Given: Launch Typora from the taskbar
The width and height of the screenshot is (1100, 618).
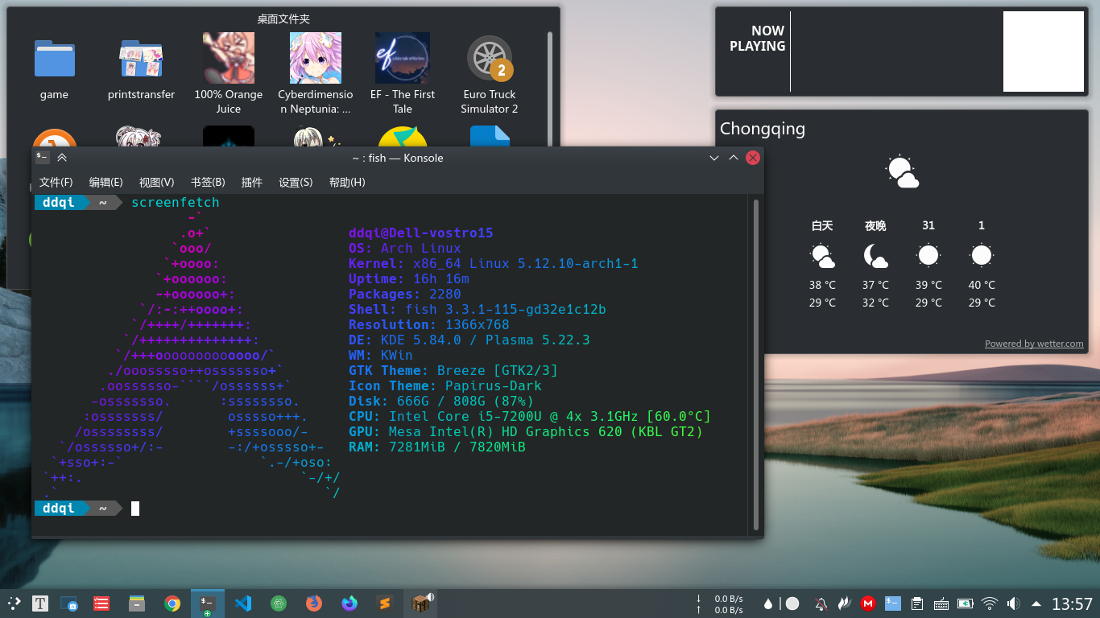Looking at the screenshot, I should (40, 603).
